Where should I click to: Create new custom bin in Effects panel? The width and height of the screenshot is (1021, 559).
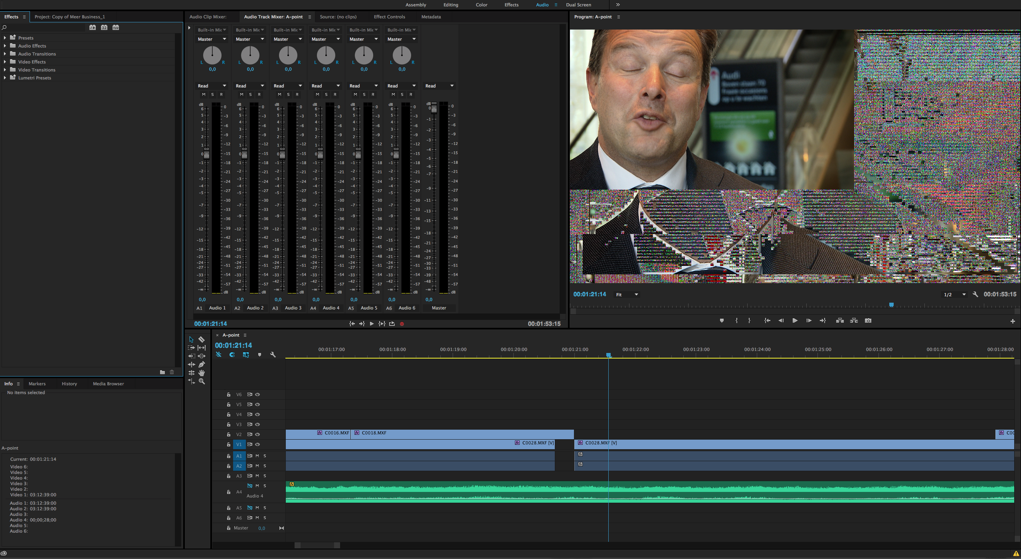[162, 372]
